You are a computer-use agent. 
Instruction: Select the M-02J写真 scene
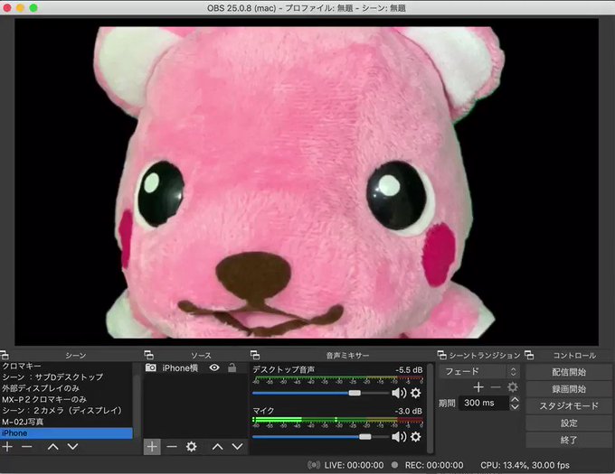pos(66,422)
